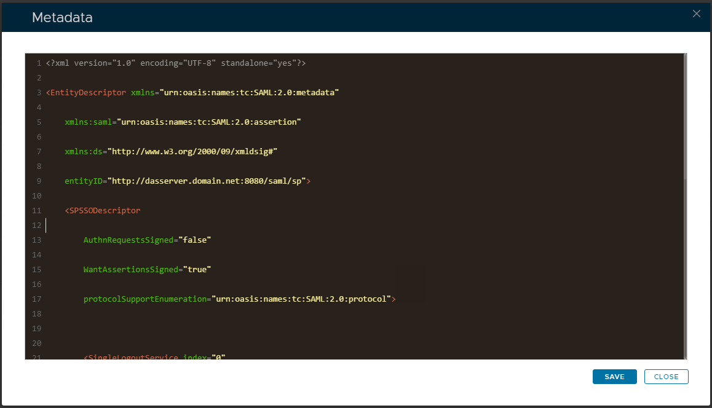Click line number 3 in the gutter
The width and height of the screenshot is (712, 408).
(x=38, y=93)
